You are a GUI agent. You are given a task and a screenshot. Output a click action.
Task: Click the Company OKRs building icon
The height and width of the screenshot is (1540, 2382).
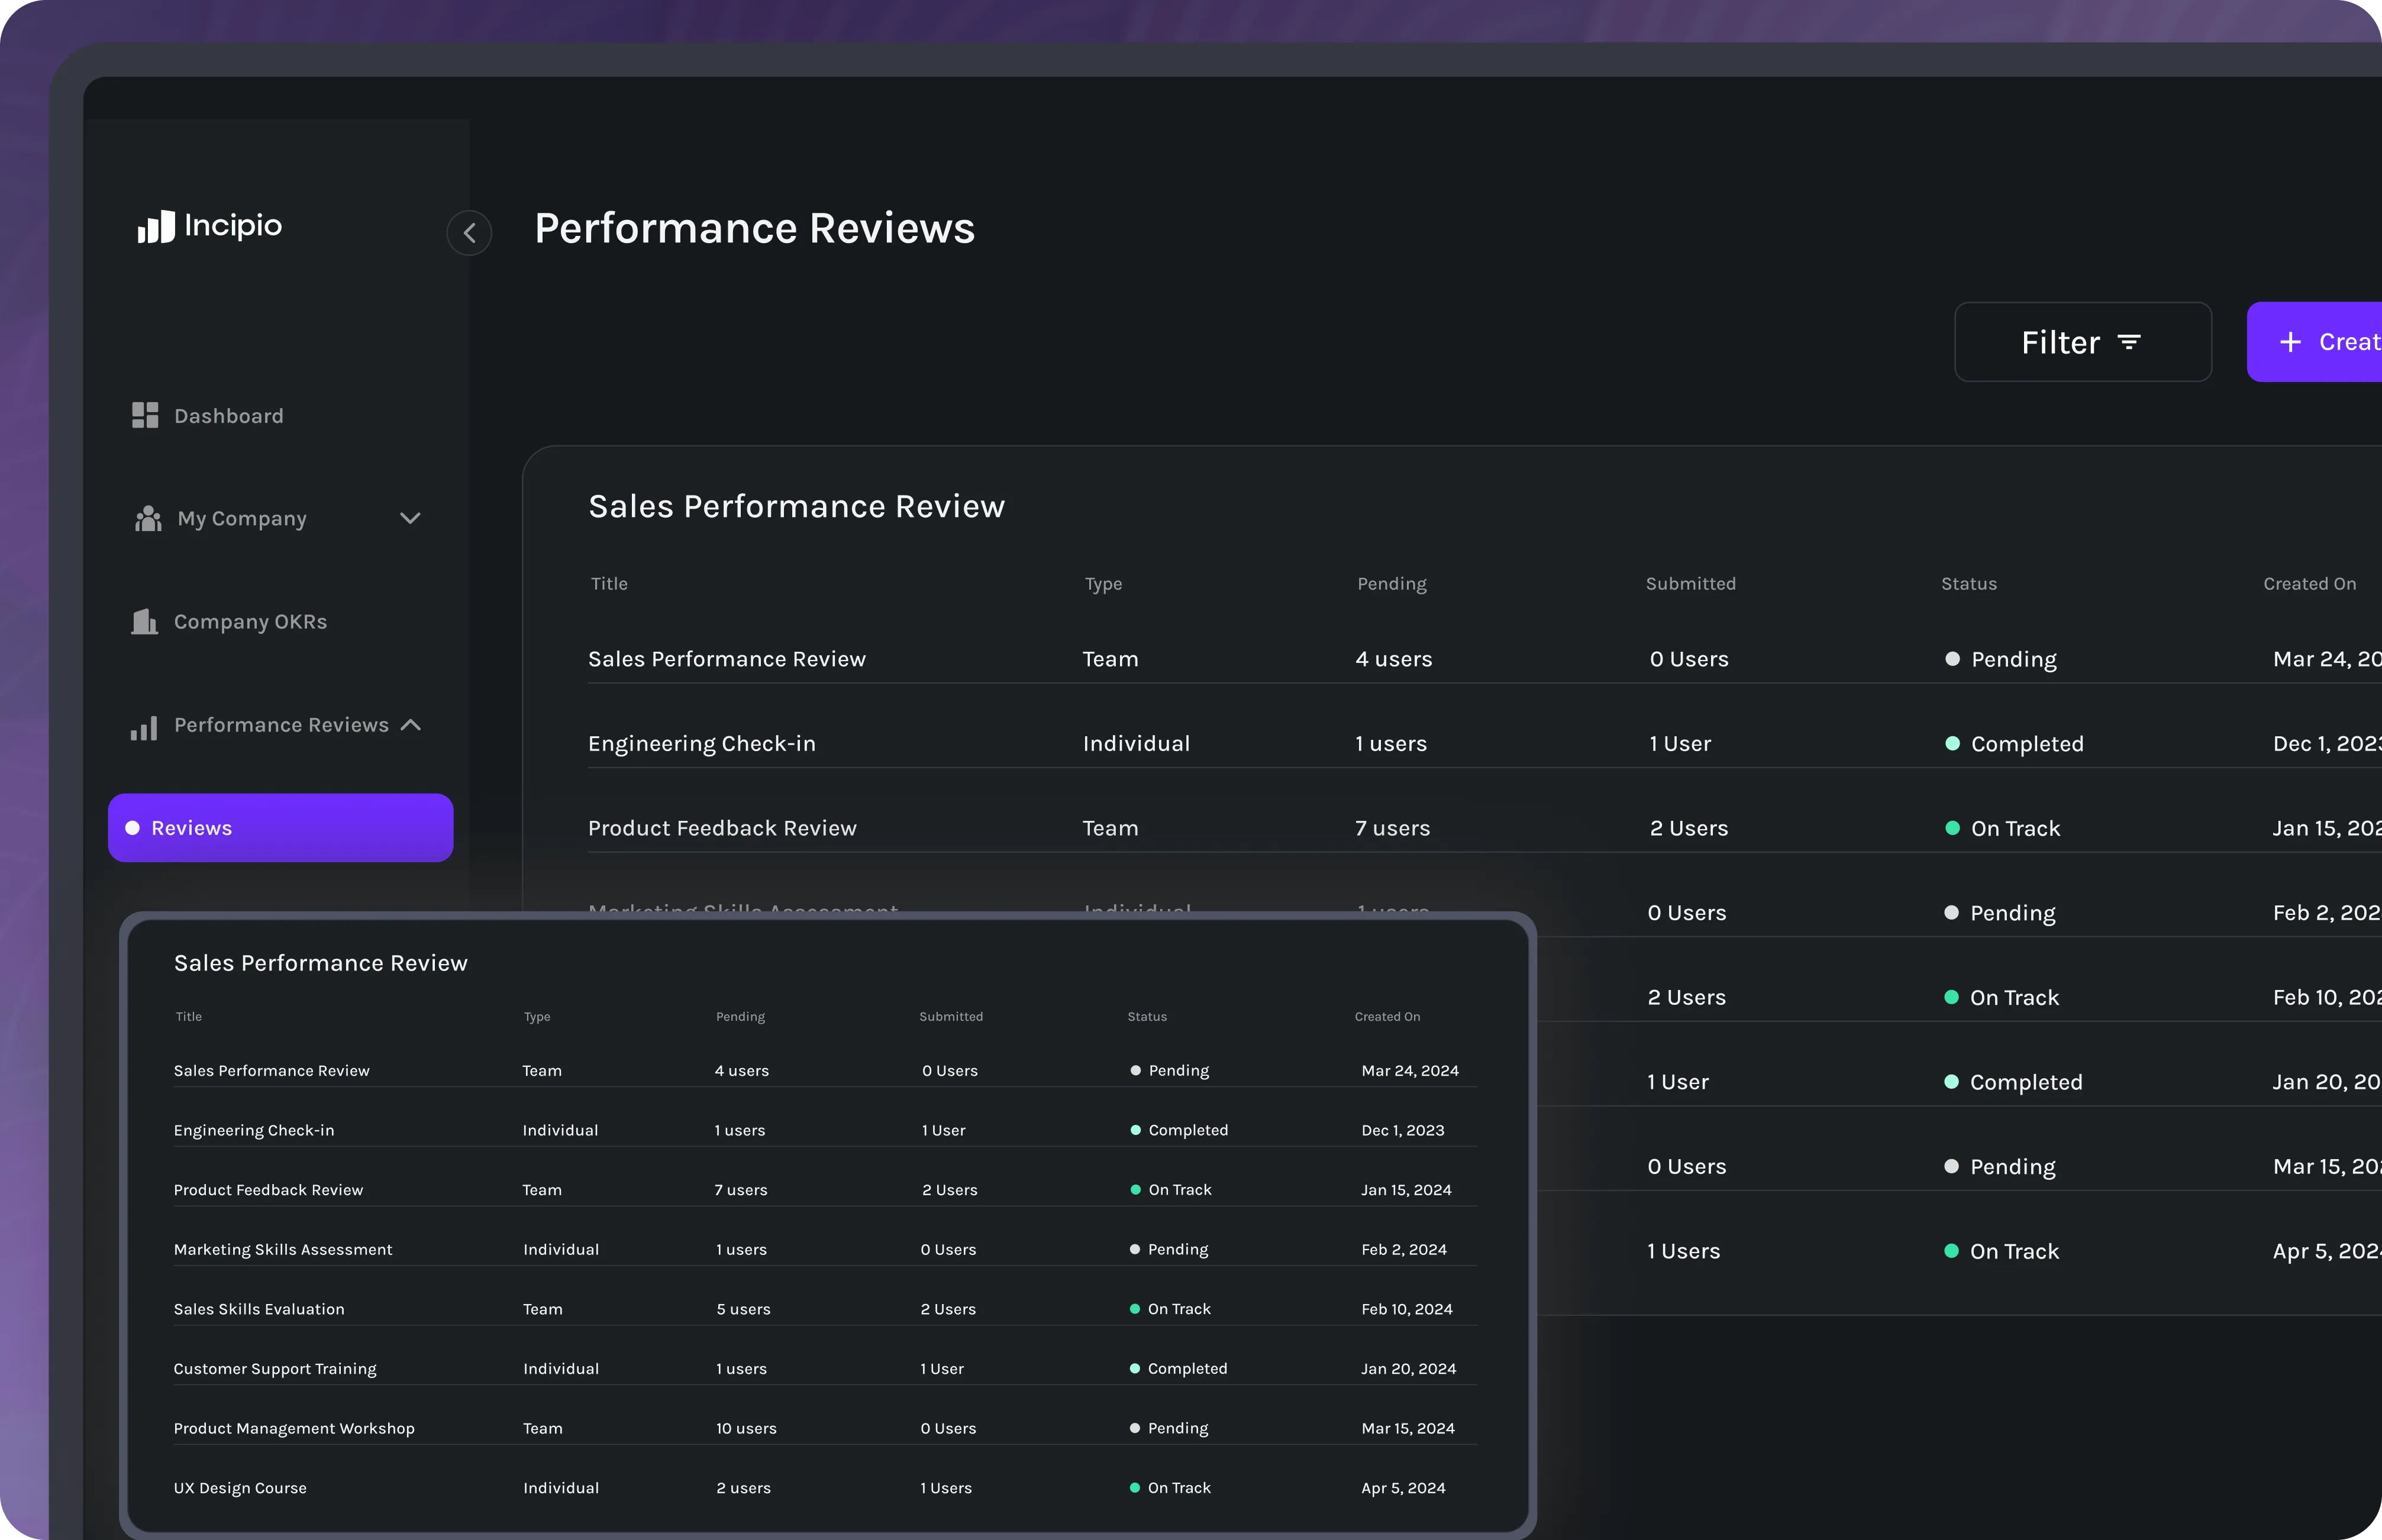[x=145, y=622]
